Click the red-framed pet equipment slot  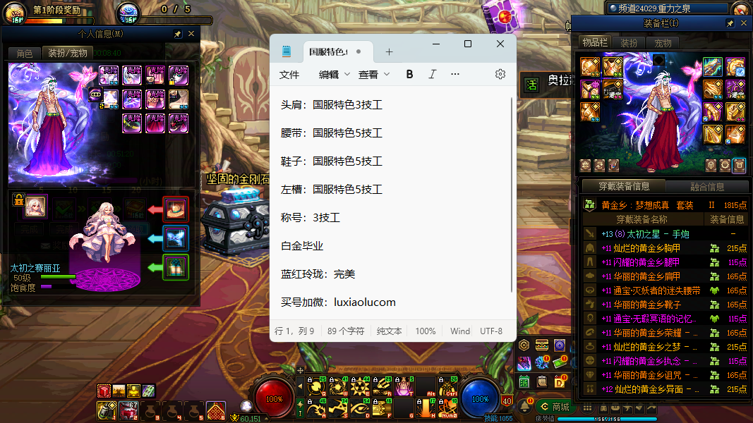coord(176,209)
